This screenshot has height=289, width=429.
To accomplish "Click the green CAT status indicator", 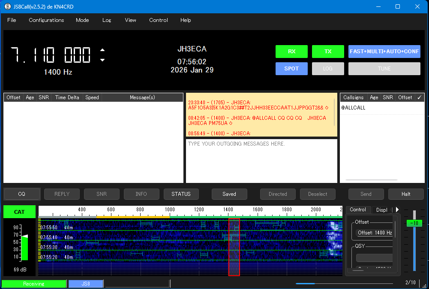I will tap(19, 212).
